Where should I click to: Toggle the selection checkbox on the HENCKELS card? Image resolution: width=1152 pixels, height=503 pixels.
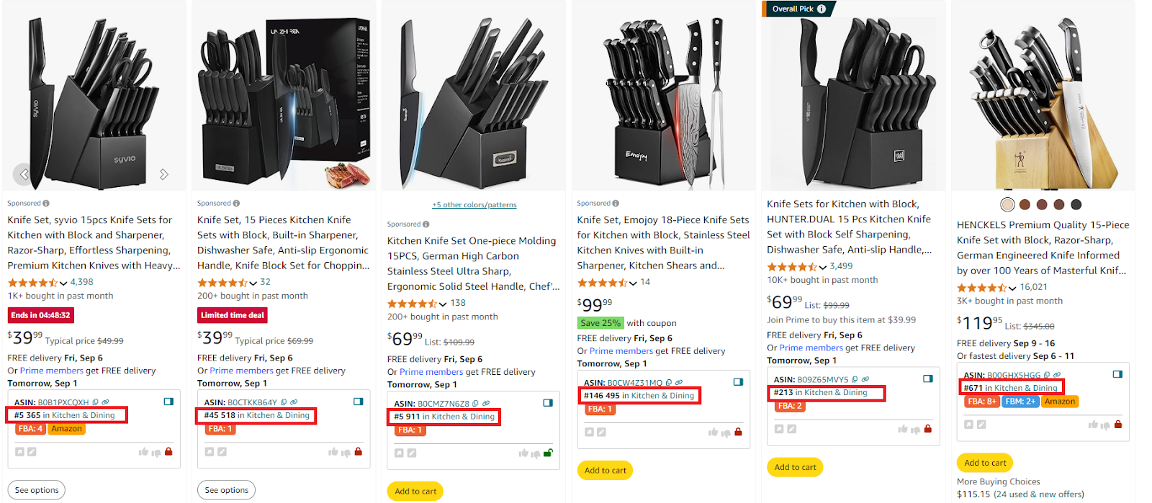point(1117,374)
